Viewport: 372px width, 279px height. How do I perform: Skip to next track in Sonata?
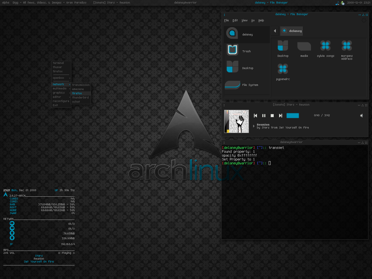[280, 116]
